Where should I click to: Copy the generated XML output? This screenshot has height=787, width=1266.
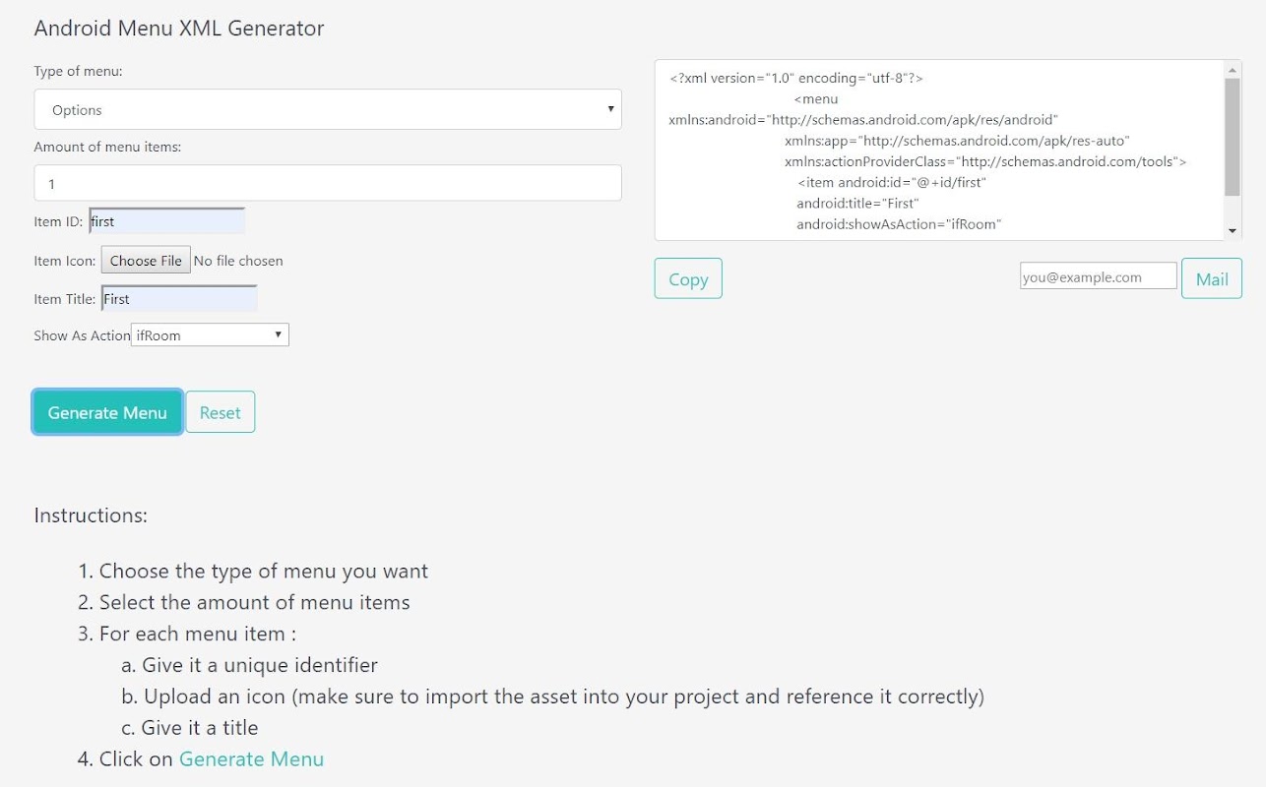[688, 278]
